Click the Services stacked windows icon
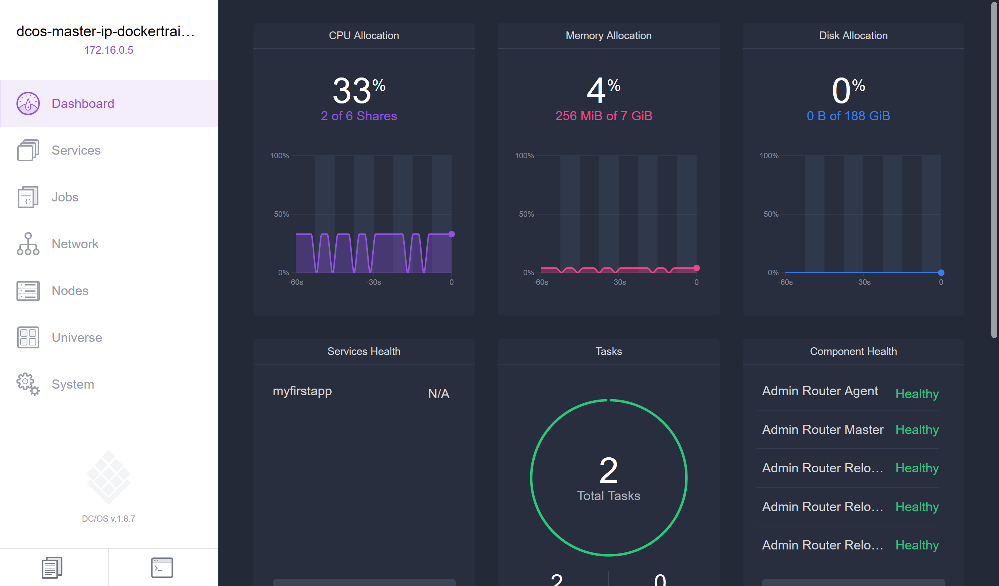 click(x=28, y=150)
